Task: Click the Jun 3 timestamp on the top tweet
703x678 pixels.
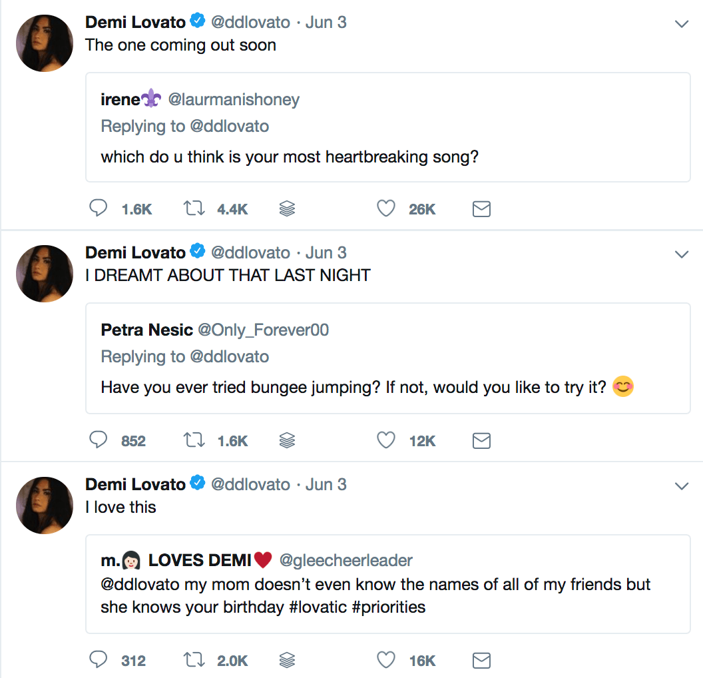Action: coord(326,22)
